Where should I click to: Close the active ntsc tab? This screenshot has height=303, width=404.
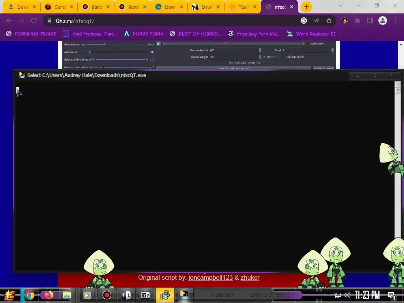[x=292, y=7]
